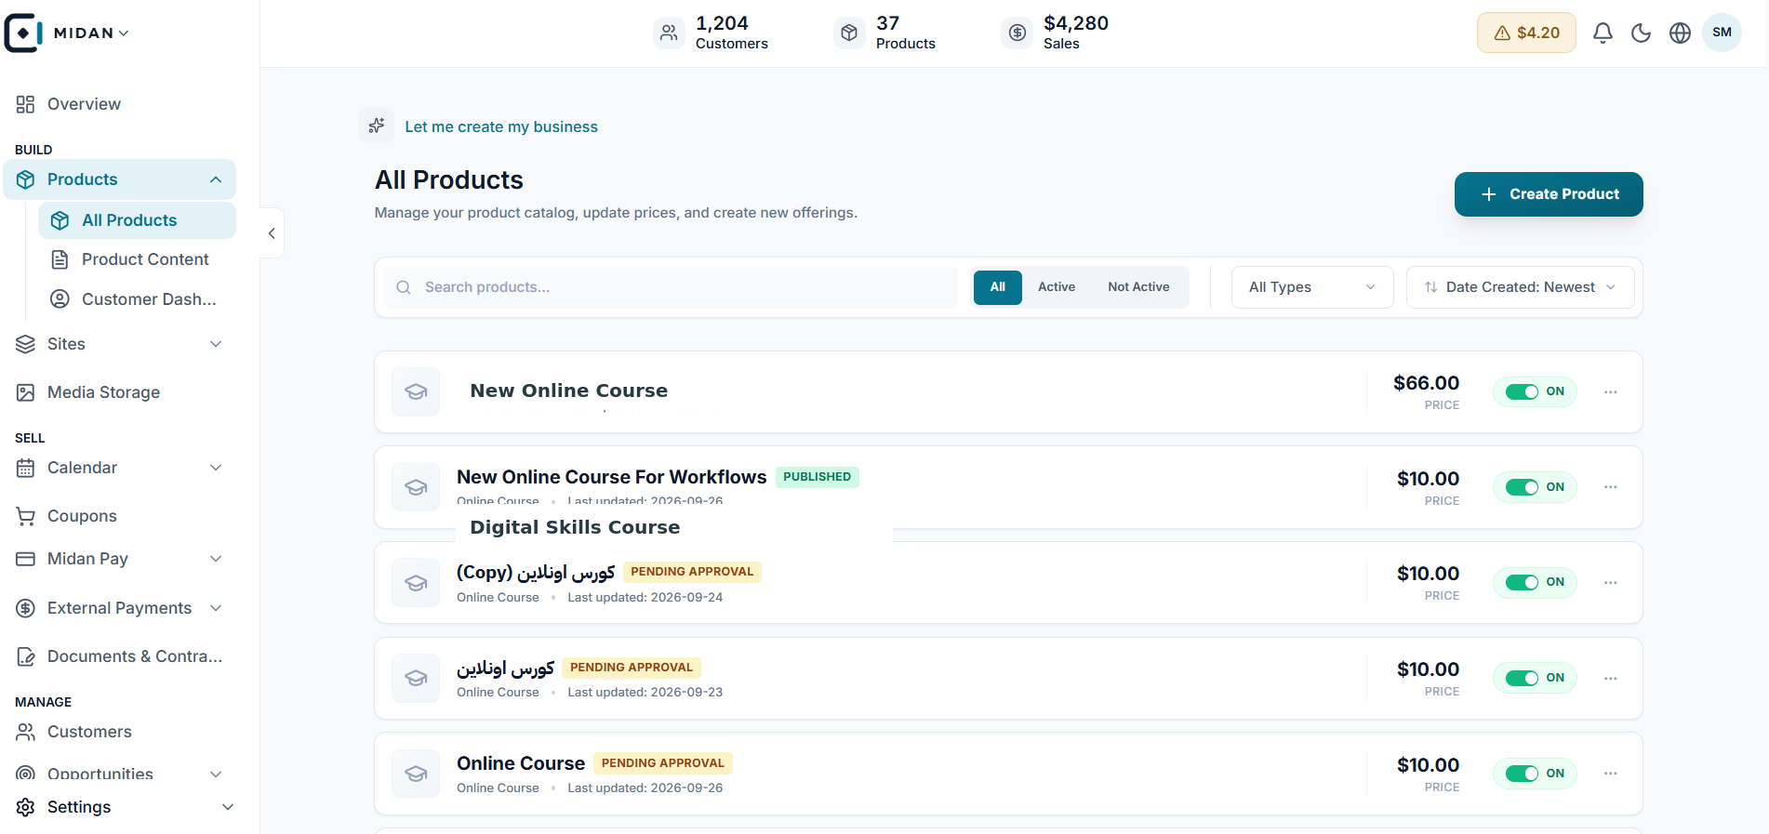
Task: Open the SM user avatar menu
Action: click(x=1722, y=33)
